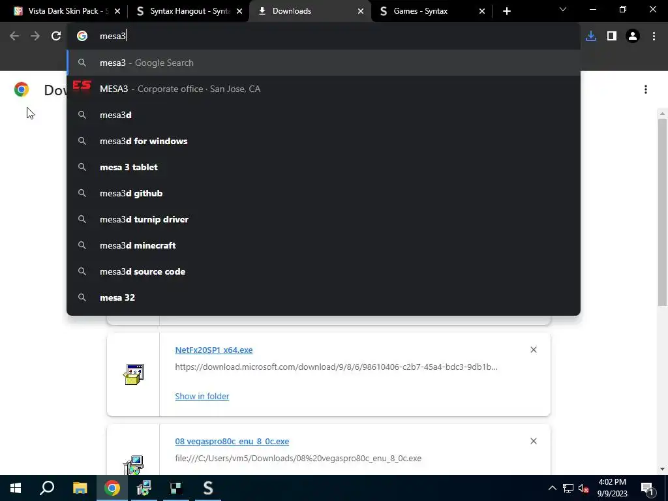Close the Vista Dark Skin Pack tab

coord(117,11)
